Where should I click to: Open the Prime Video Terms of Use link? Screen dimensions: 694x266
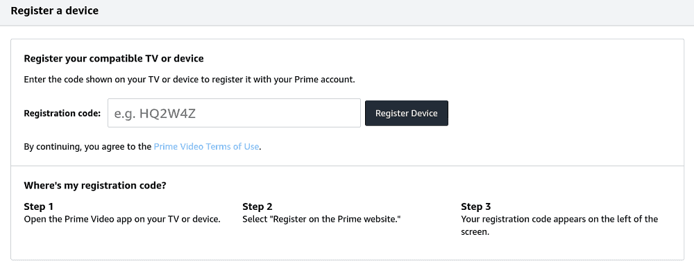206,146
